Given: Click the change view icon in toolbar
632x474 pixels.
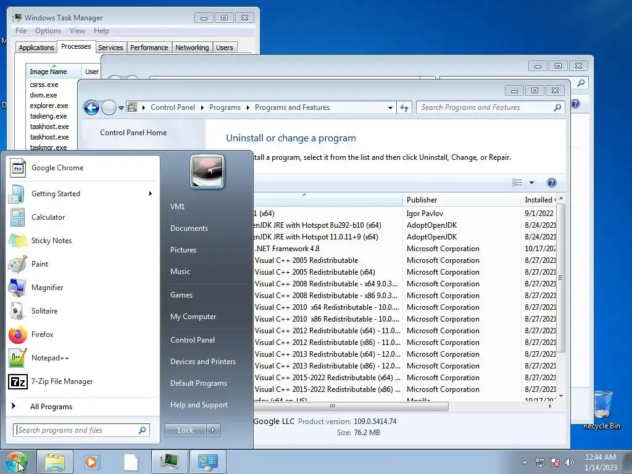Looking at the screenshot, I should point(517,183).
